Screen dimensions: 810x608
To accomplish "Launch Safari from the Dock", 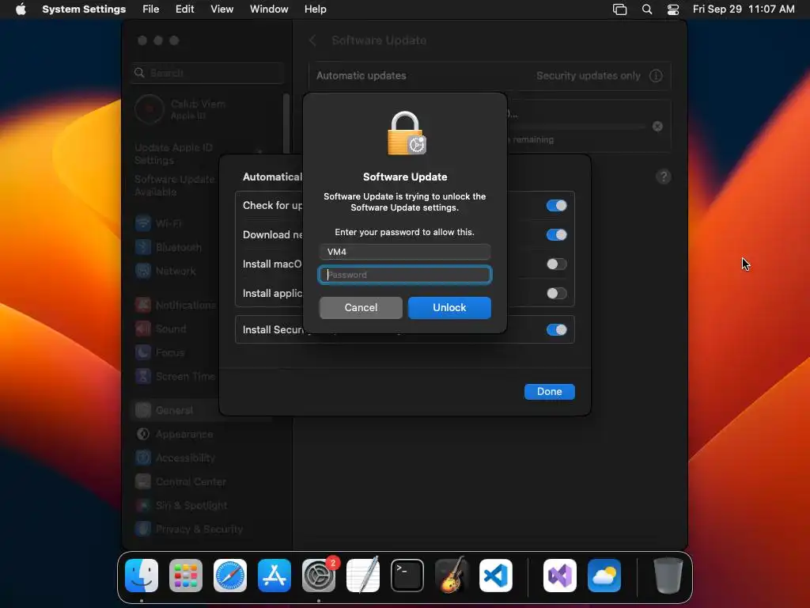I will point(230,576).
